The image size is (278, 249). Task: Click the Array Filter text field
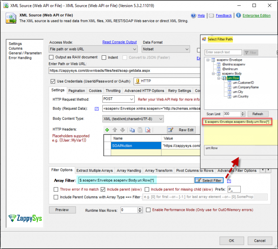[x=136, y=180]
